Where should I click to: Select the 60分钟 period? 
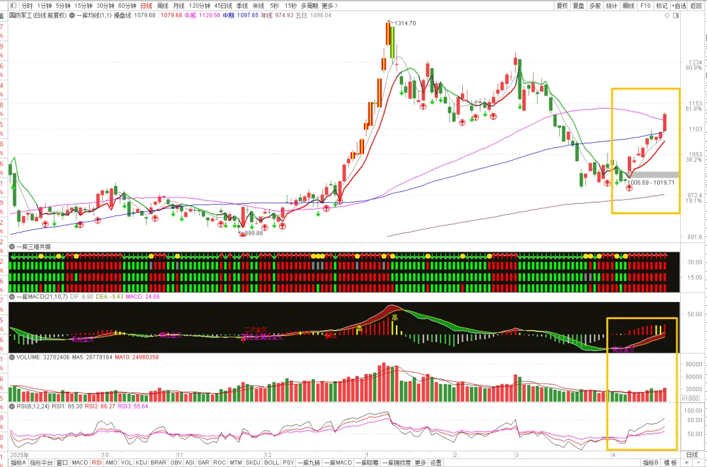[x=127, y=5]
